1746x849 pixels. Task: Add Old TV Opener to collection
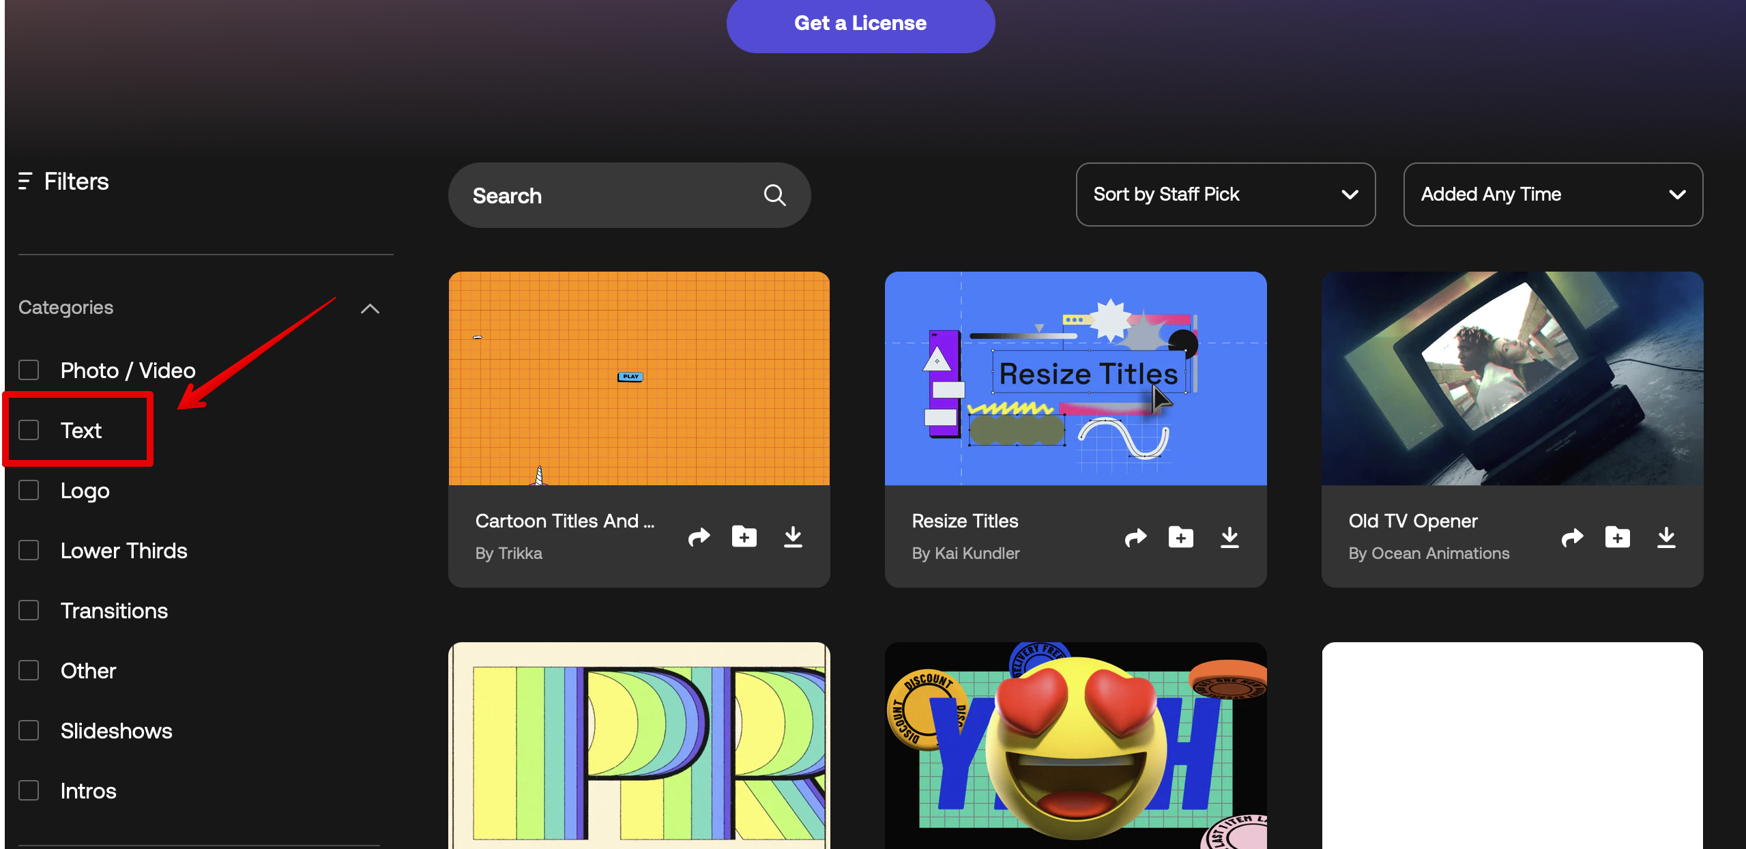[1617, 537]
